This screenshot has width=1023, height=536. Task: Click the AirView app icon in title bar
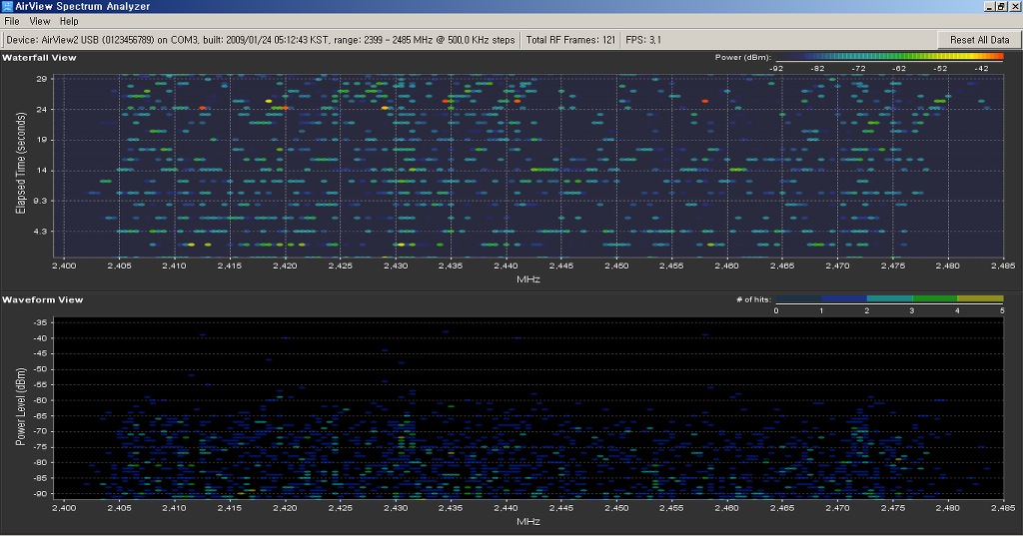click(x=7, y=7)
